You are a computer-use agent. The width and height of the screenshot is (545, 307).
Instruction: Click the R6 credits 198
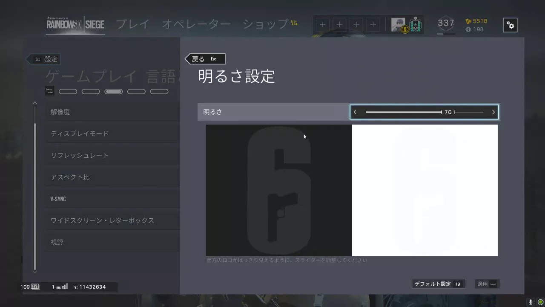pos(475,29)
